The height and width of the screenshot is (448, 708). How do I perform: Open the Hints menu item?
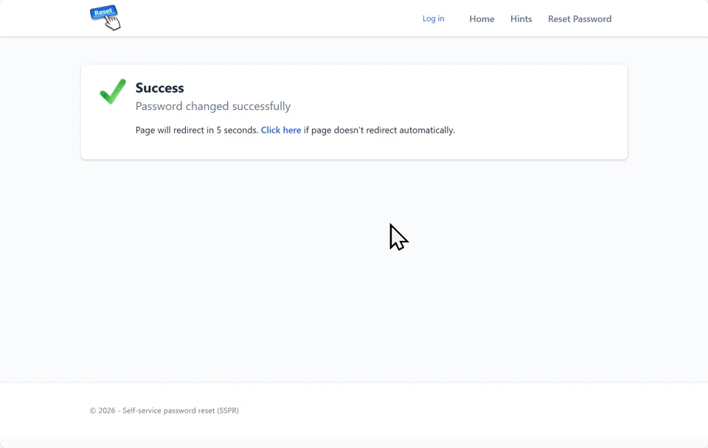(x=521, y=19)
